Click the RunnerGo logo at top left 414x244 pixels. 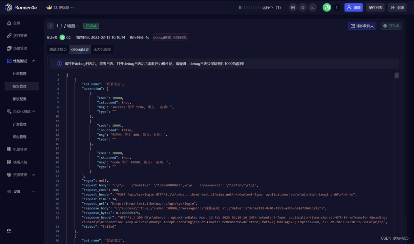tap(21, 7)
